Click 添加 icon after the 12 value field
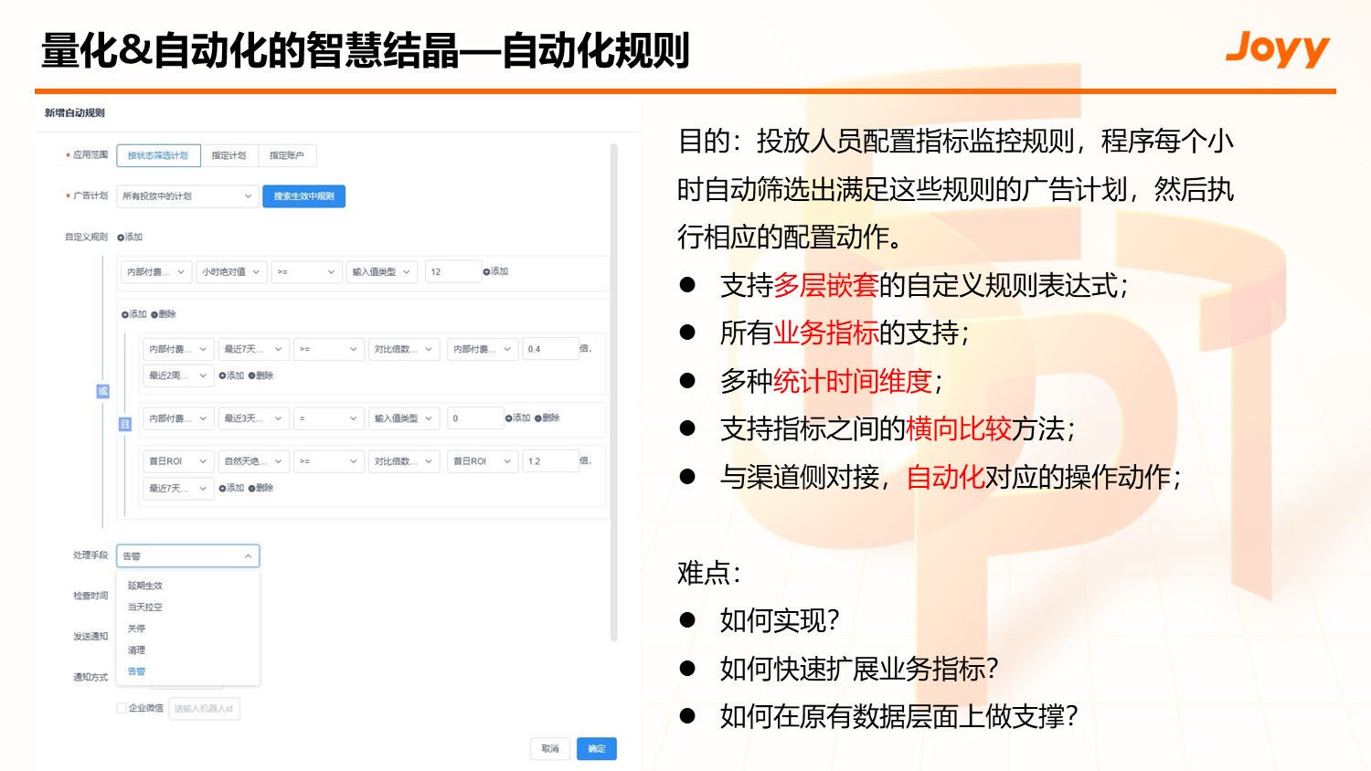The height and width of the screenshot is (771, 1371). click(486, 272)
